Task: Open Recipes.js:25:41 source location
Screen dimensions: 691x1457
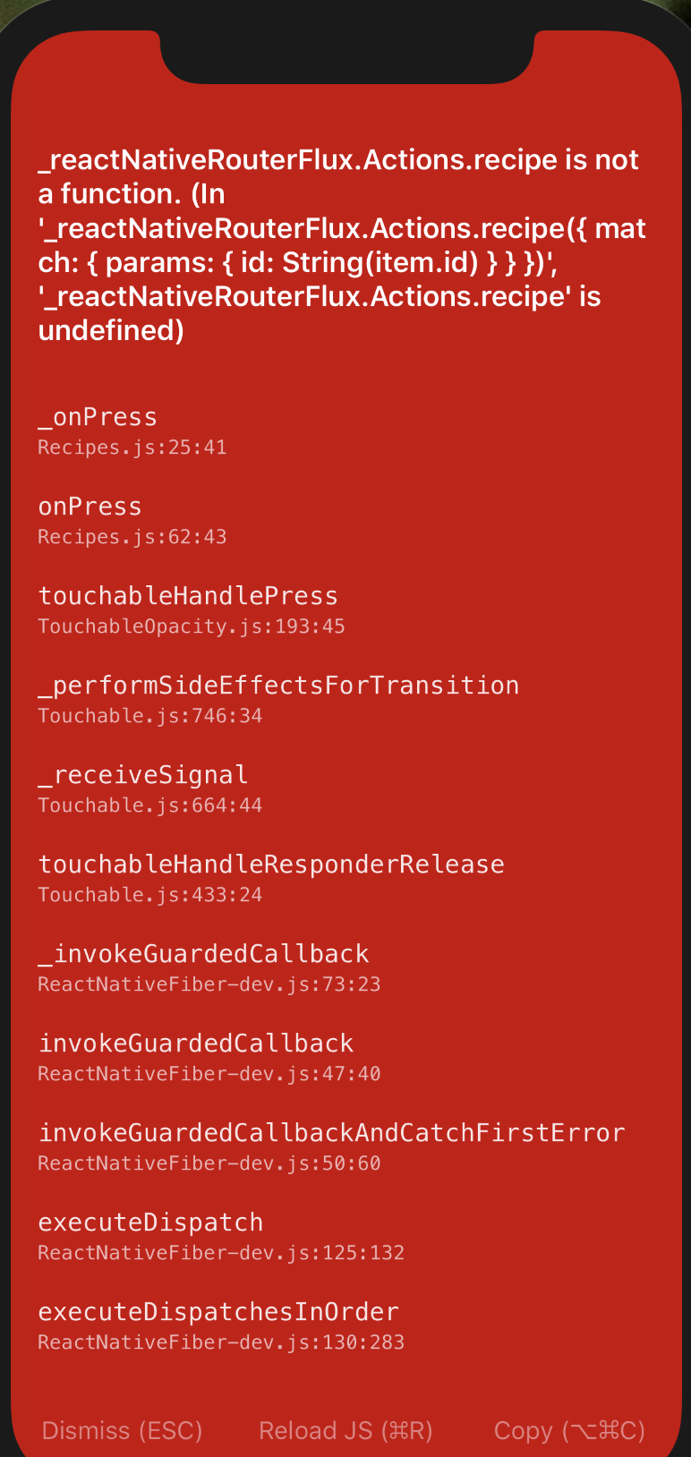Action: pos(131,447)
